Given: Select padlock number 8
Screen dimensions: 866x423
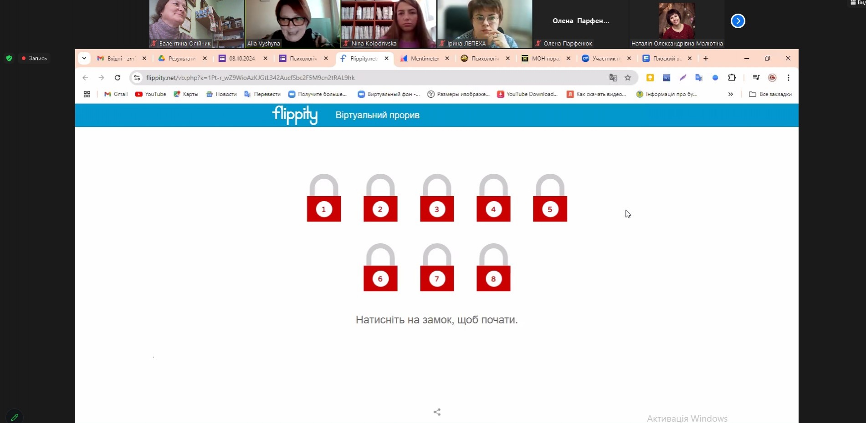Looking at the screenshot, I should pyautogui.click(x=493, y=267).
